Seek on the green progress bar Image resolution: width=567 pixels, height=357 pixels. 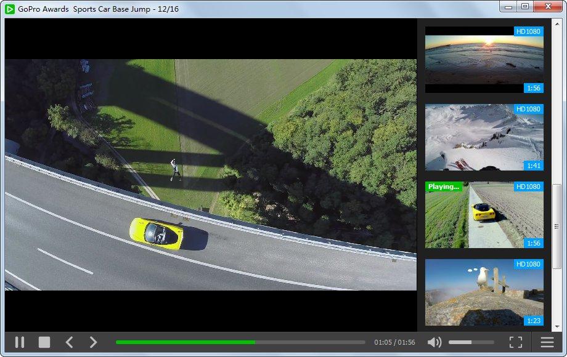tap(240, 342)
